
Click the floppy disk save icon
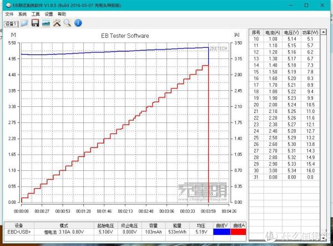point(35,23)
